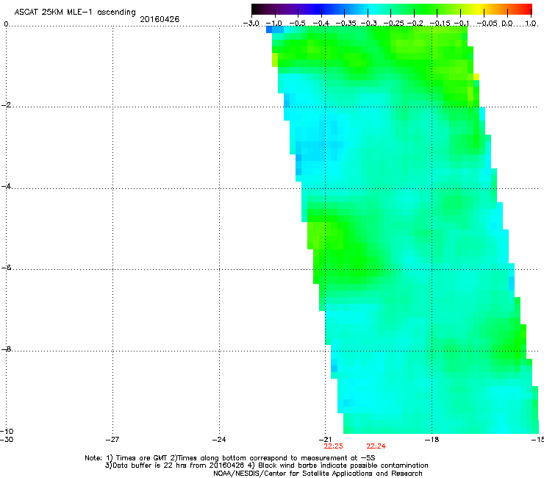This screenshot has height=478, width=544.
Task: Click the longitude label -27
Action: [x=112, y=439]
